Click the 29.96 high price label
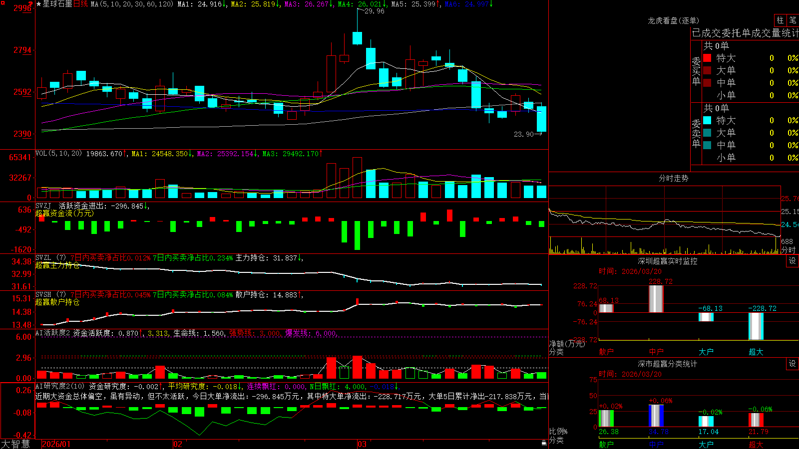Screen dimensions: 799x449 (x=375, y=11)
